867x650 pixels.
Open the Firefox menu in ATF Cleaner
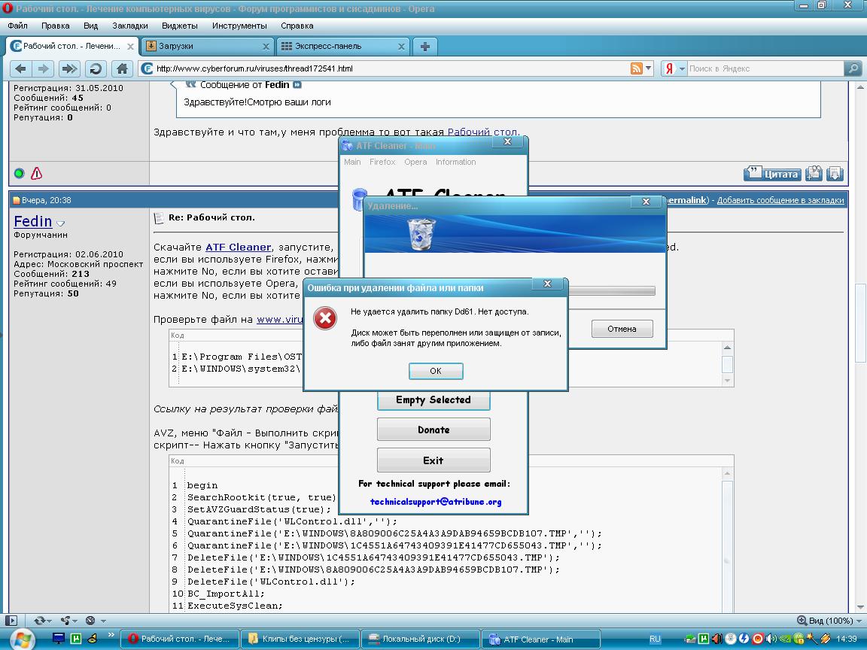[x=382, y=162]
